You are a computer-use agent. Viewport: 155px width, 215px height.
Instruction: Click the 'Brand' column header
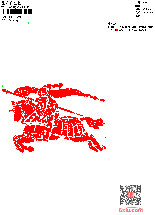pyautogui.click(x=143, y=27)
